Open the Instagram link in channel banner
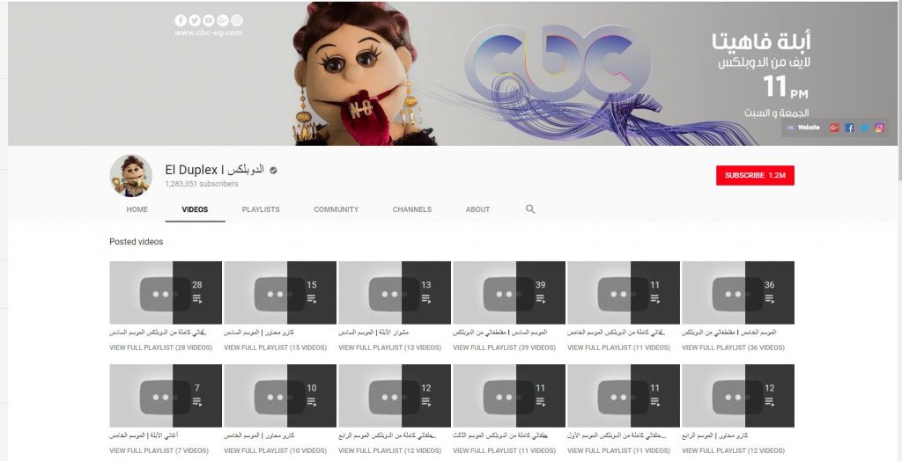The image size is (902, 461). (x=879, y=128)
